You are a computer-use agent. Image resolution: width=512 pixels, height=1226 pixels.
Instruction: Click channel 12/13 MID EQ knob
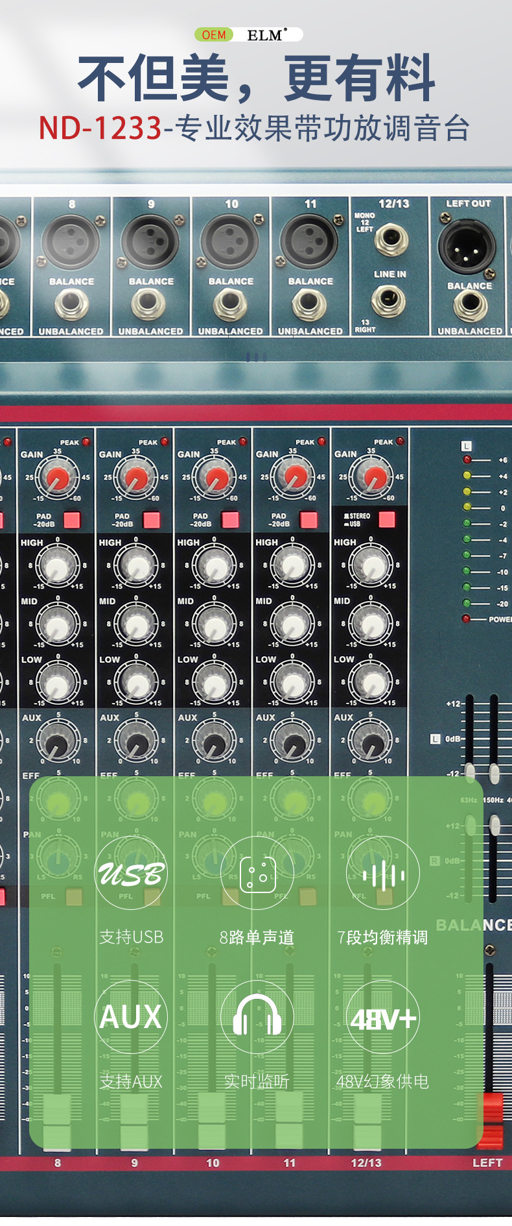click(371, 625)
